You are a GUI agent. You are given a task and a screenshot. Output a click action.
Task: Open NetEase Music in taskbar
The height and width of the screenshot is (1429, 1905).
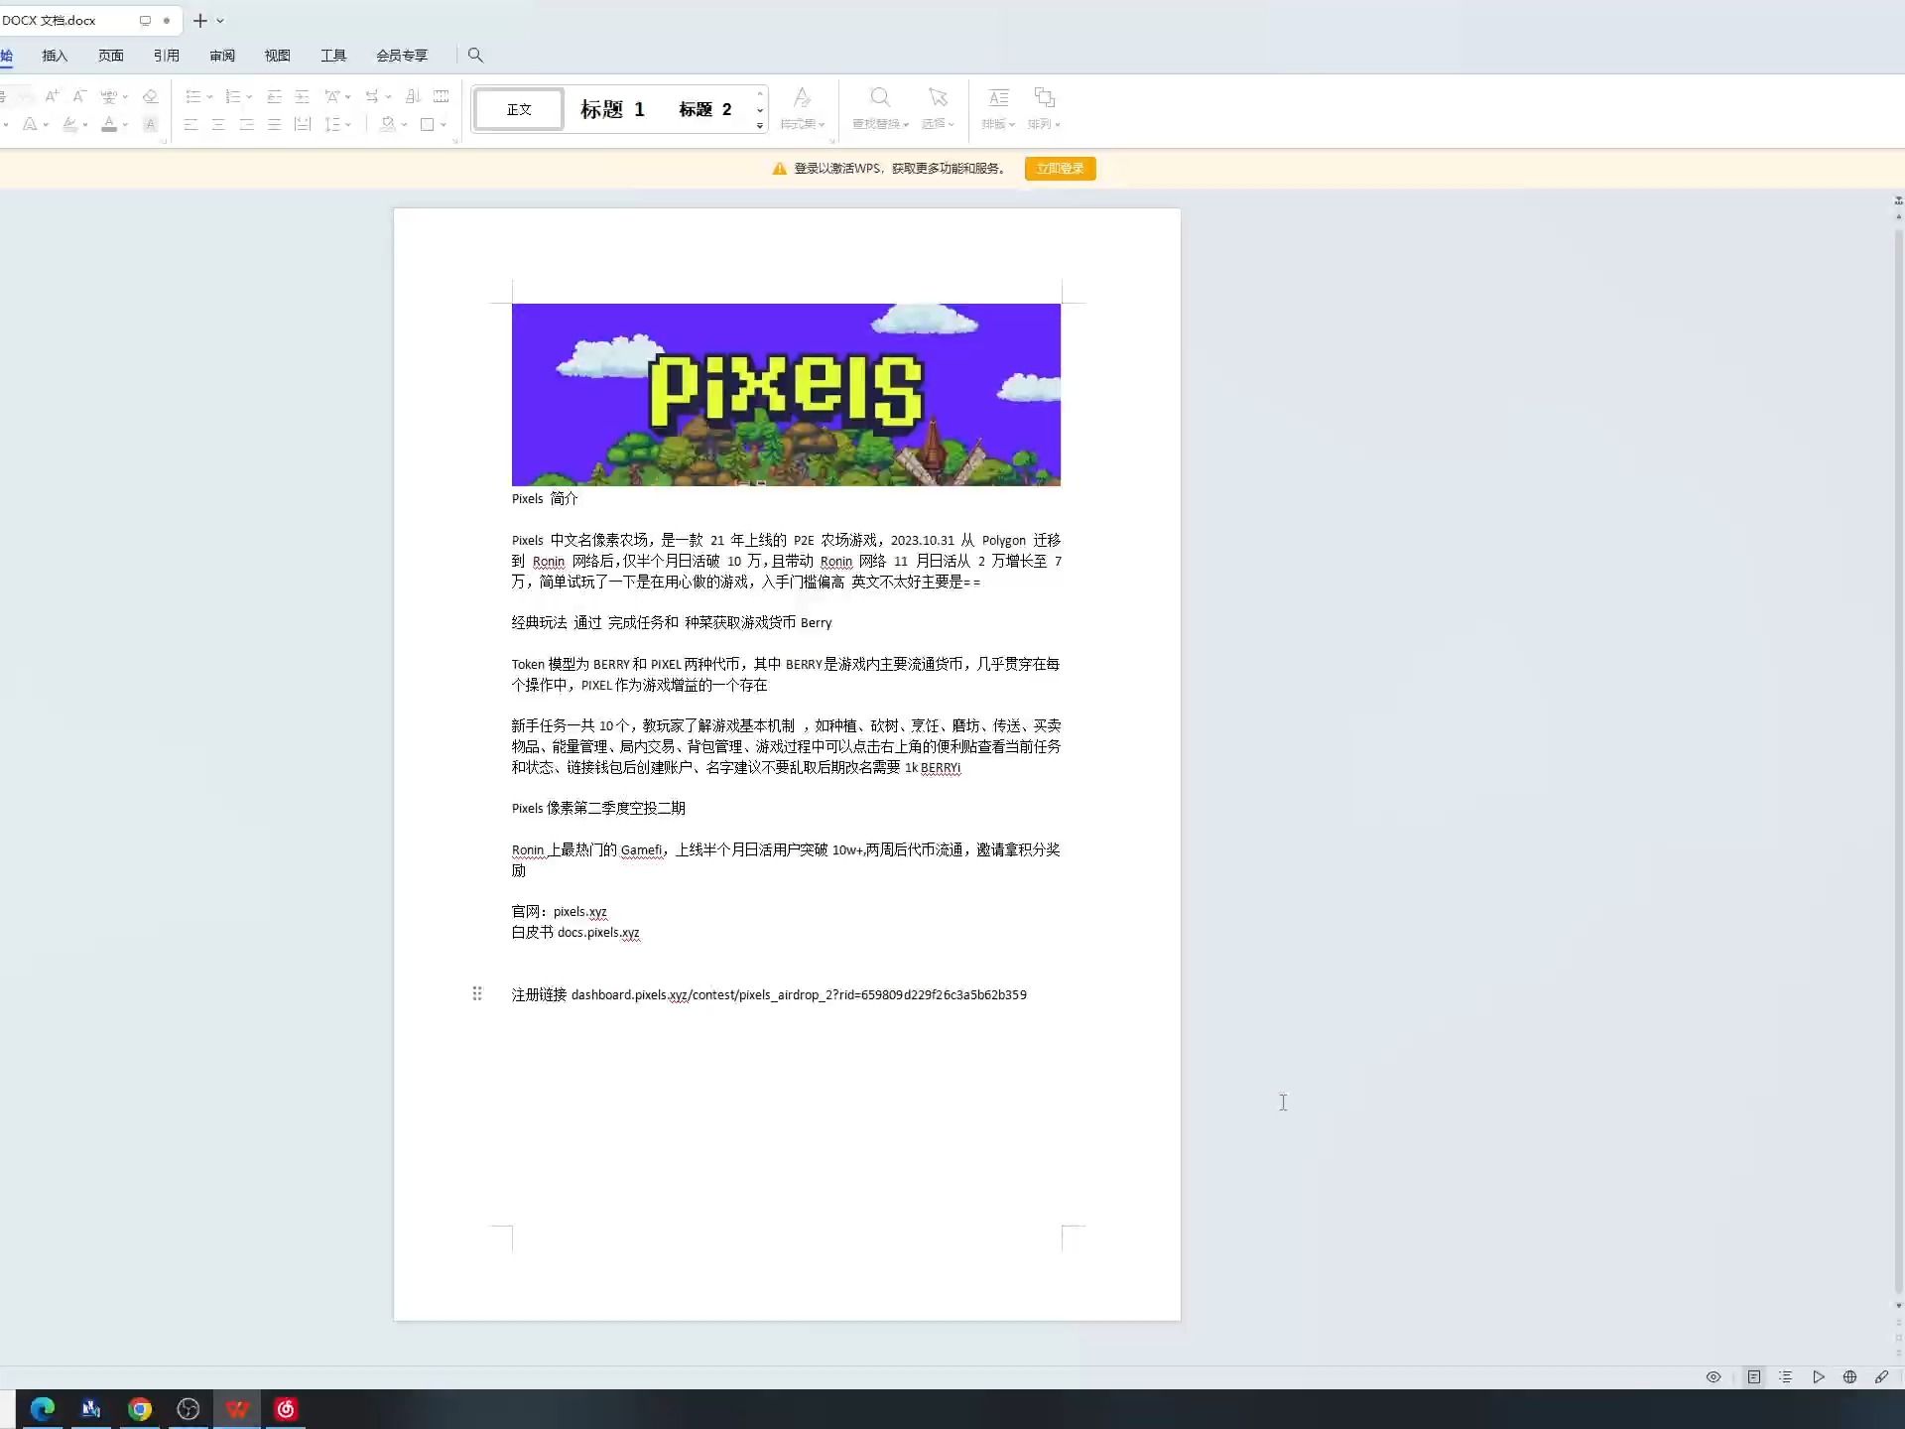286,1408
